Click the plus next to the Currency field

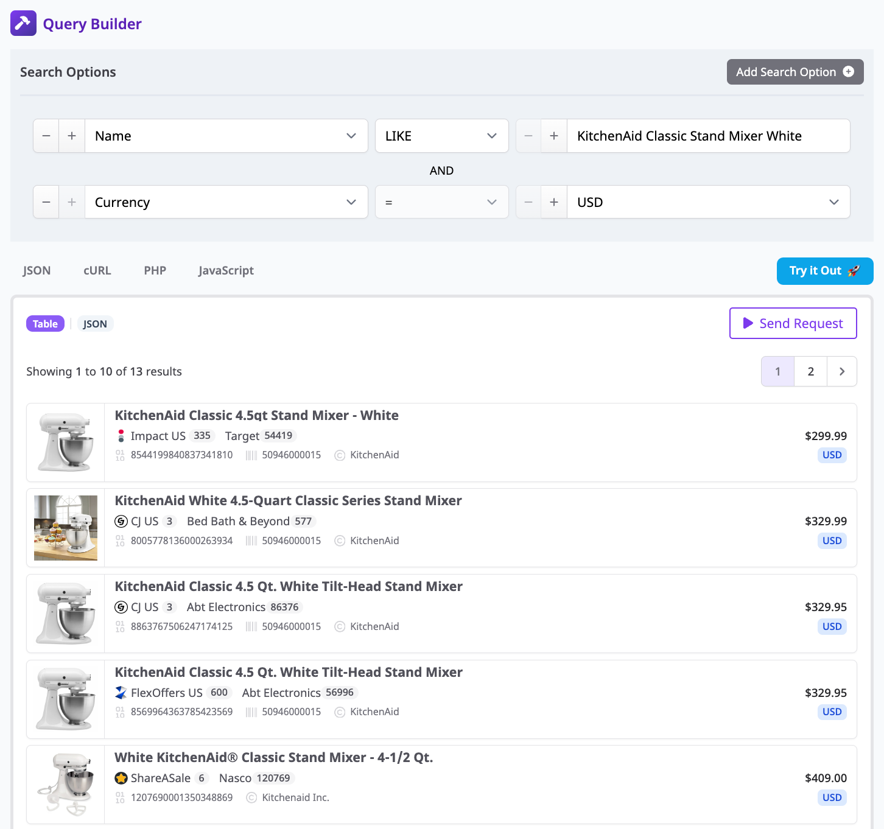point(72,202)
